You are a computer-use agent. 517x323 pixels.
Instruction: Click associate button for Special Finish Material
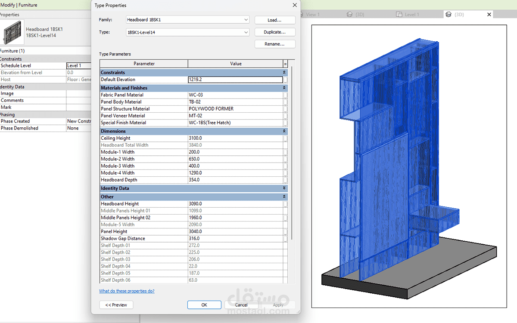[286, 123]
